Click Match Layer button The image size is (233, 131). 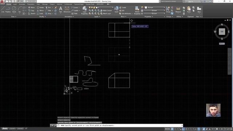106,13
